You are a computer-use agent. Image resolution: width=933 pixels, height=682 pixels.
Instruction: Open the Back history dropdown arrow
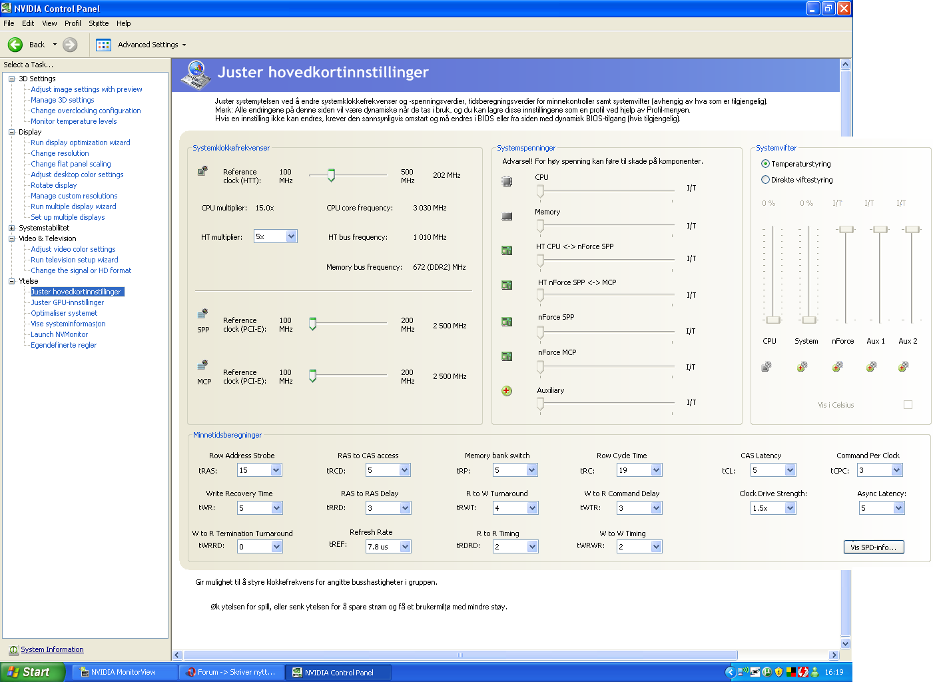tap(55, 45)
